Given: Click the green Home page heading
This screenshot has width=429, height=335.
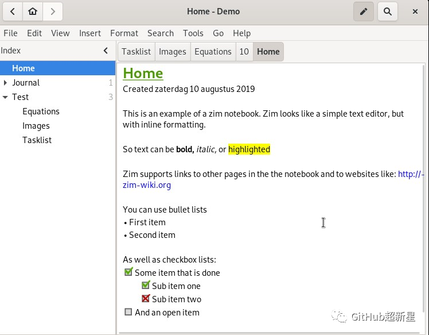Looking at the screenshot, I should coord(143,73).
